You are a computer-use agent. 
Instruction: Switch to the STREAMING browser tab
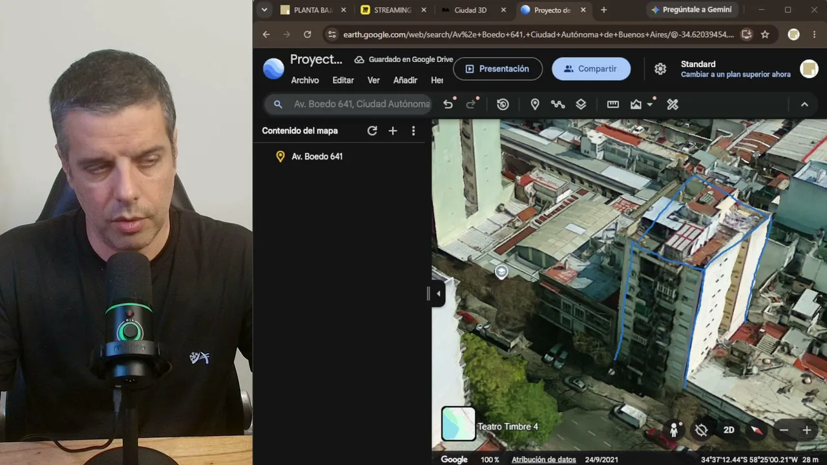392,10
